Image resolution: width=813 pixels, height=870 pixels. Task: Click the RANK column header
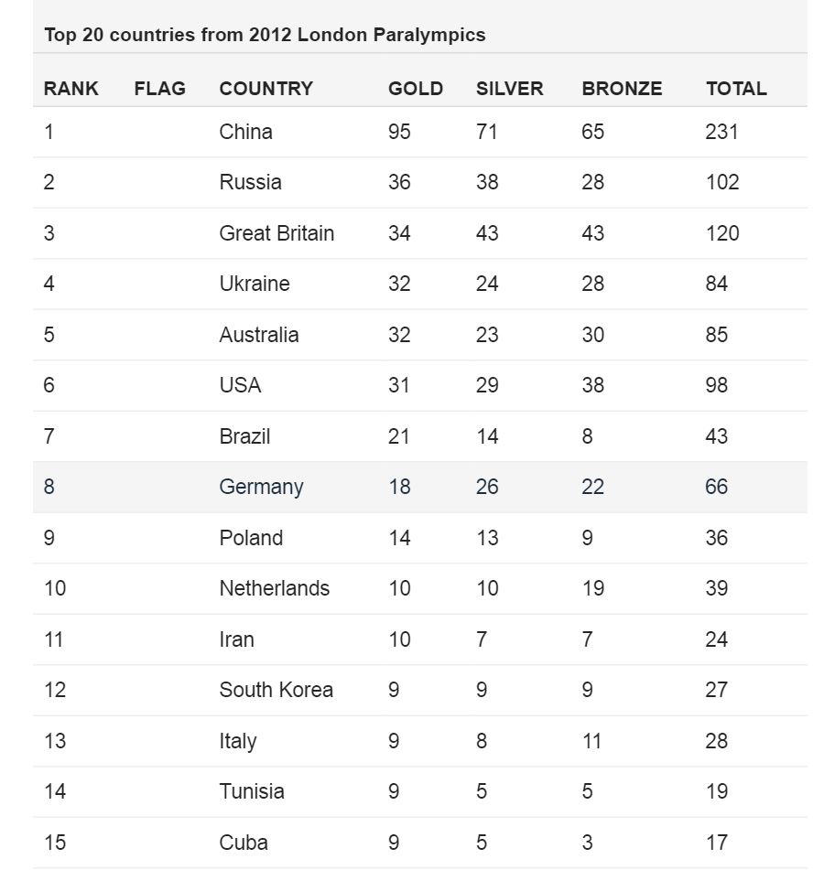71,89
